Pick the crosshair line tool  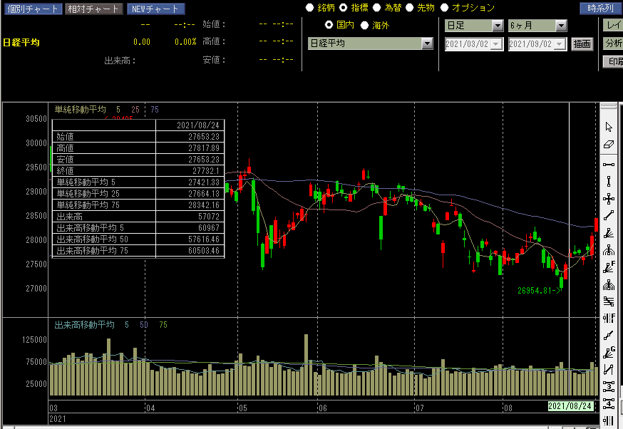tap(609, 199)
